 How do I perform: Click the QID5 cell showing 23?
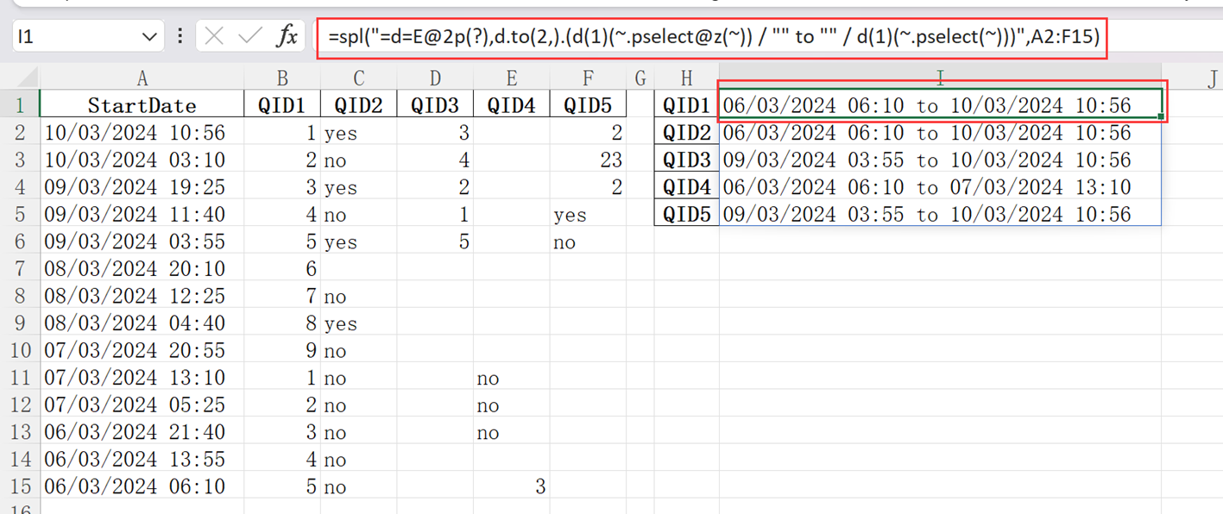(588, 160)
